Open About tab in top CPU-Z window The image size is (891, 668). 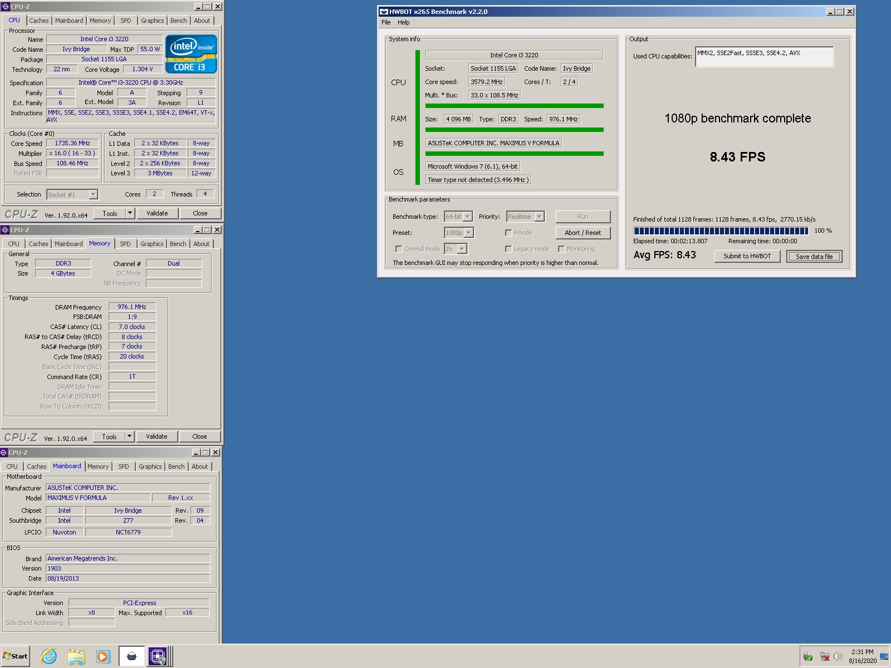point(202,21)
